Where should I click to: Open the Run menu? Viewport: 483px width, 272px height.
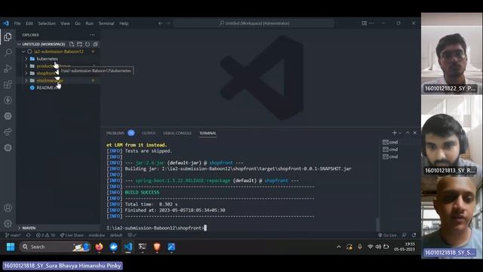click(89, 23)
